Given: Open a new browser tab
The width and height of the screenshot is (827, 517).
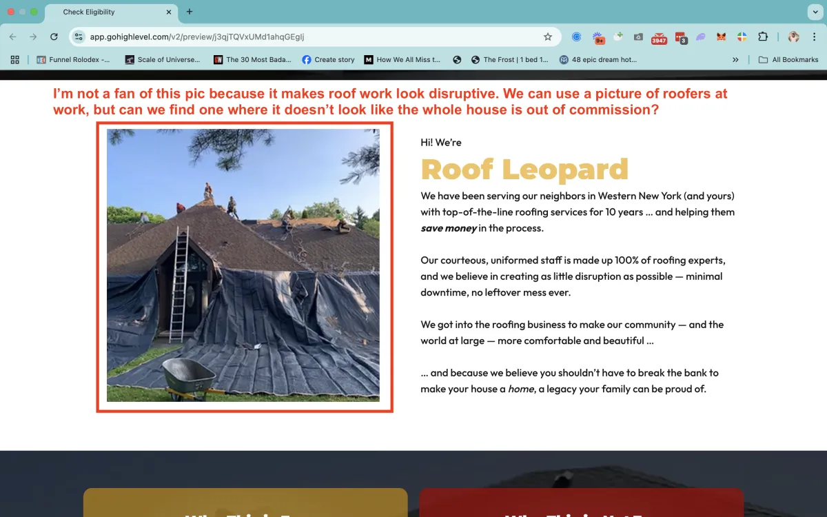Looking at the screenshot, I should (x=190, y=12).
